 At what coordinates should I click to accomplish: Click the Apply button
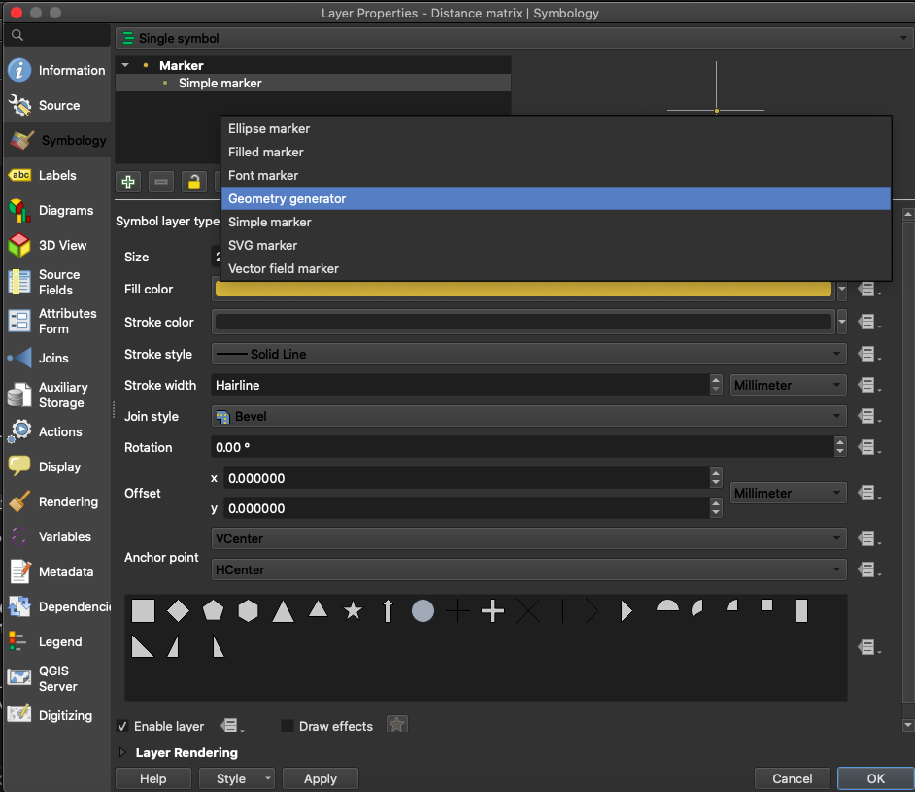(x=321, y=778)
